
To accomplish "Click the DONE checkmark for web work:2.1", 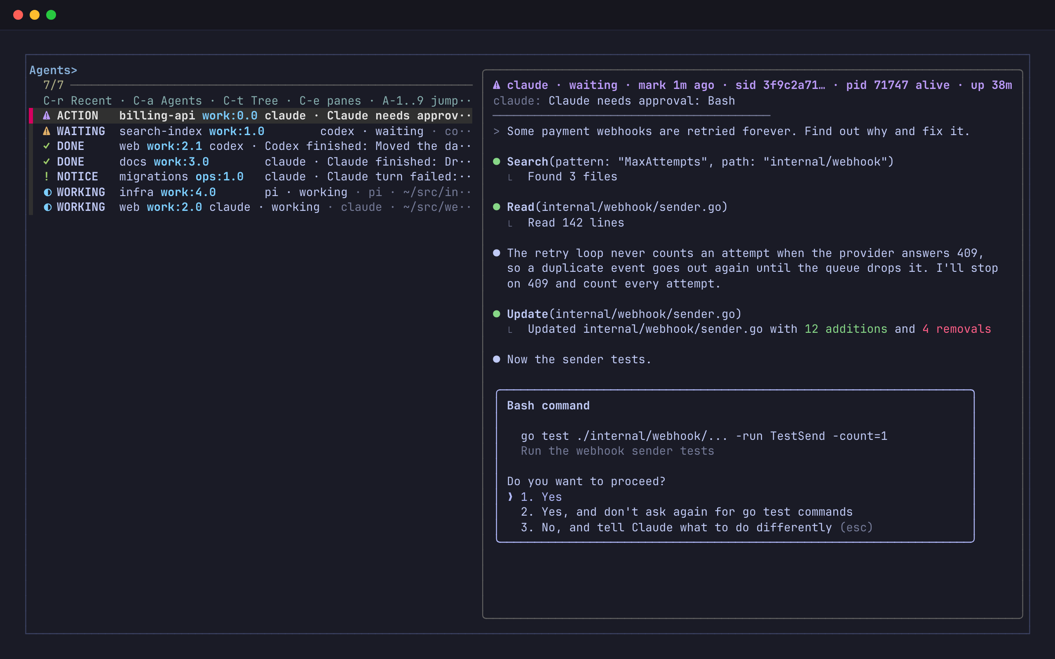I will tap(47, 146).
